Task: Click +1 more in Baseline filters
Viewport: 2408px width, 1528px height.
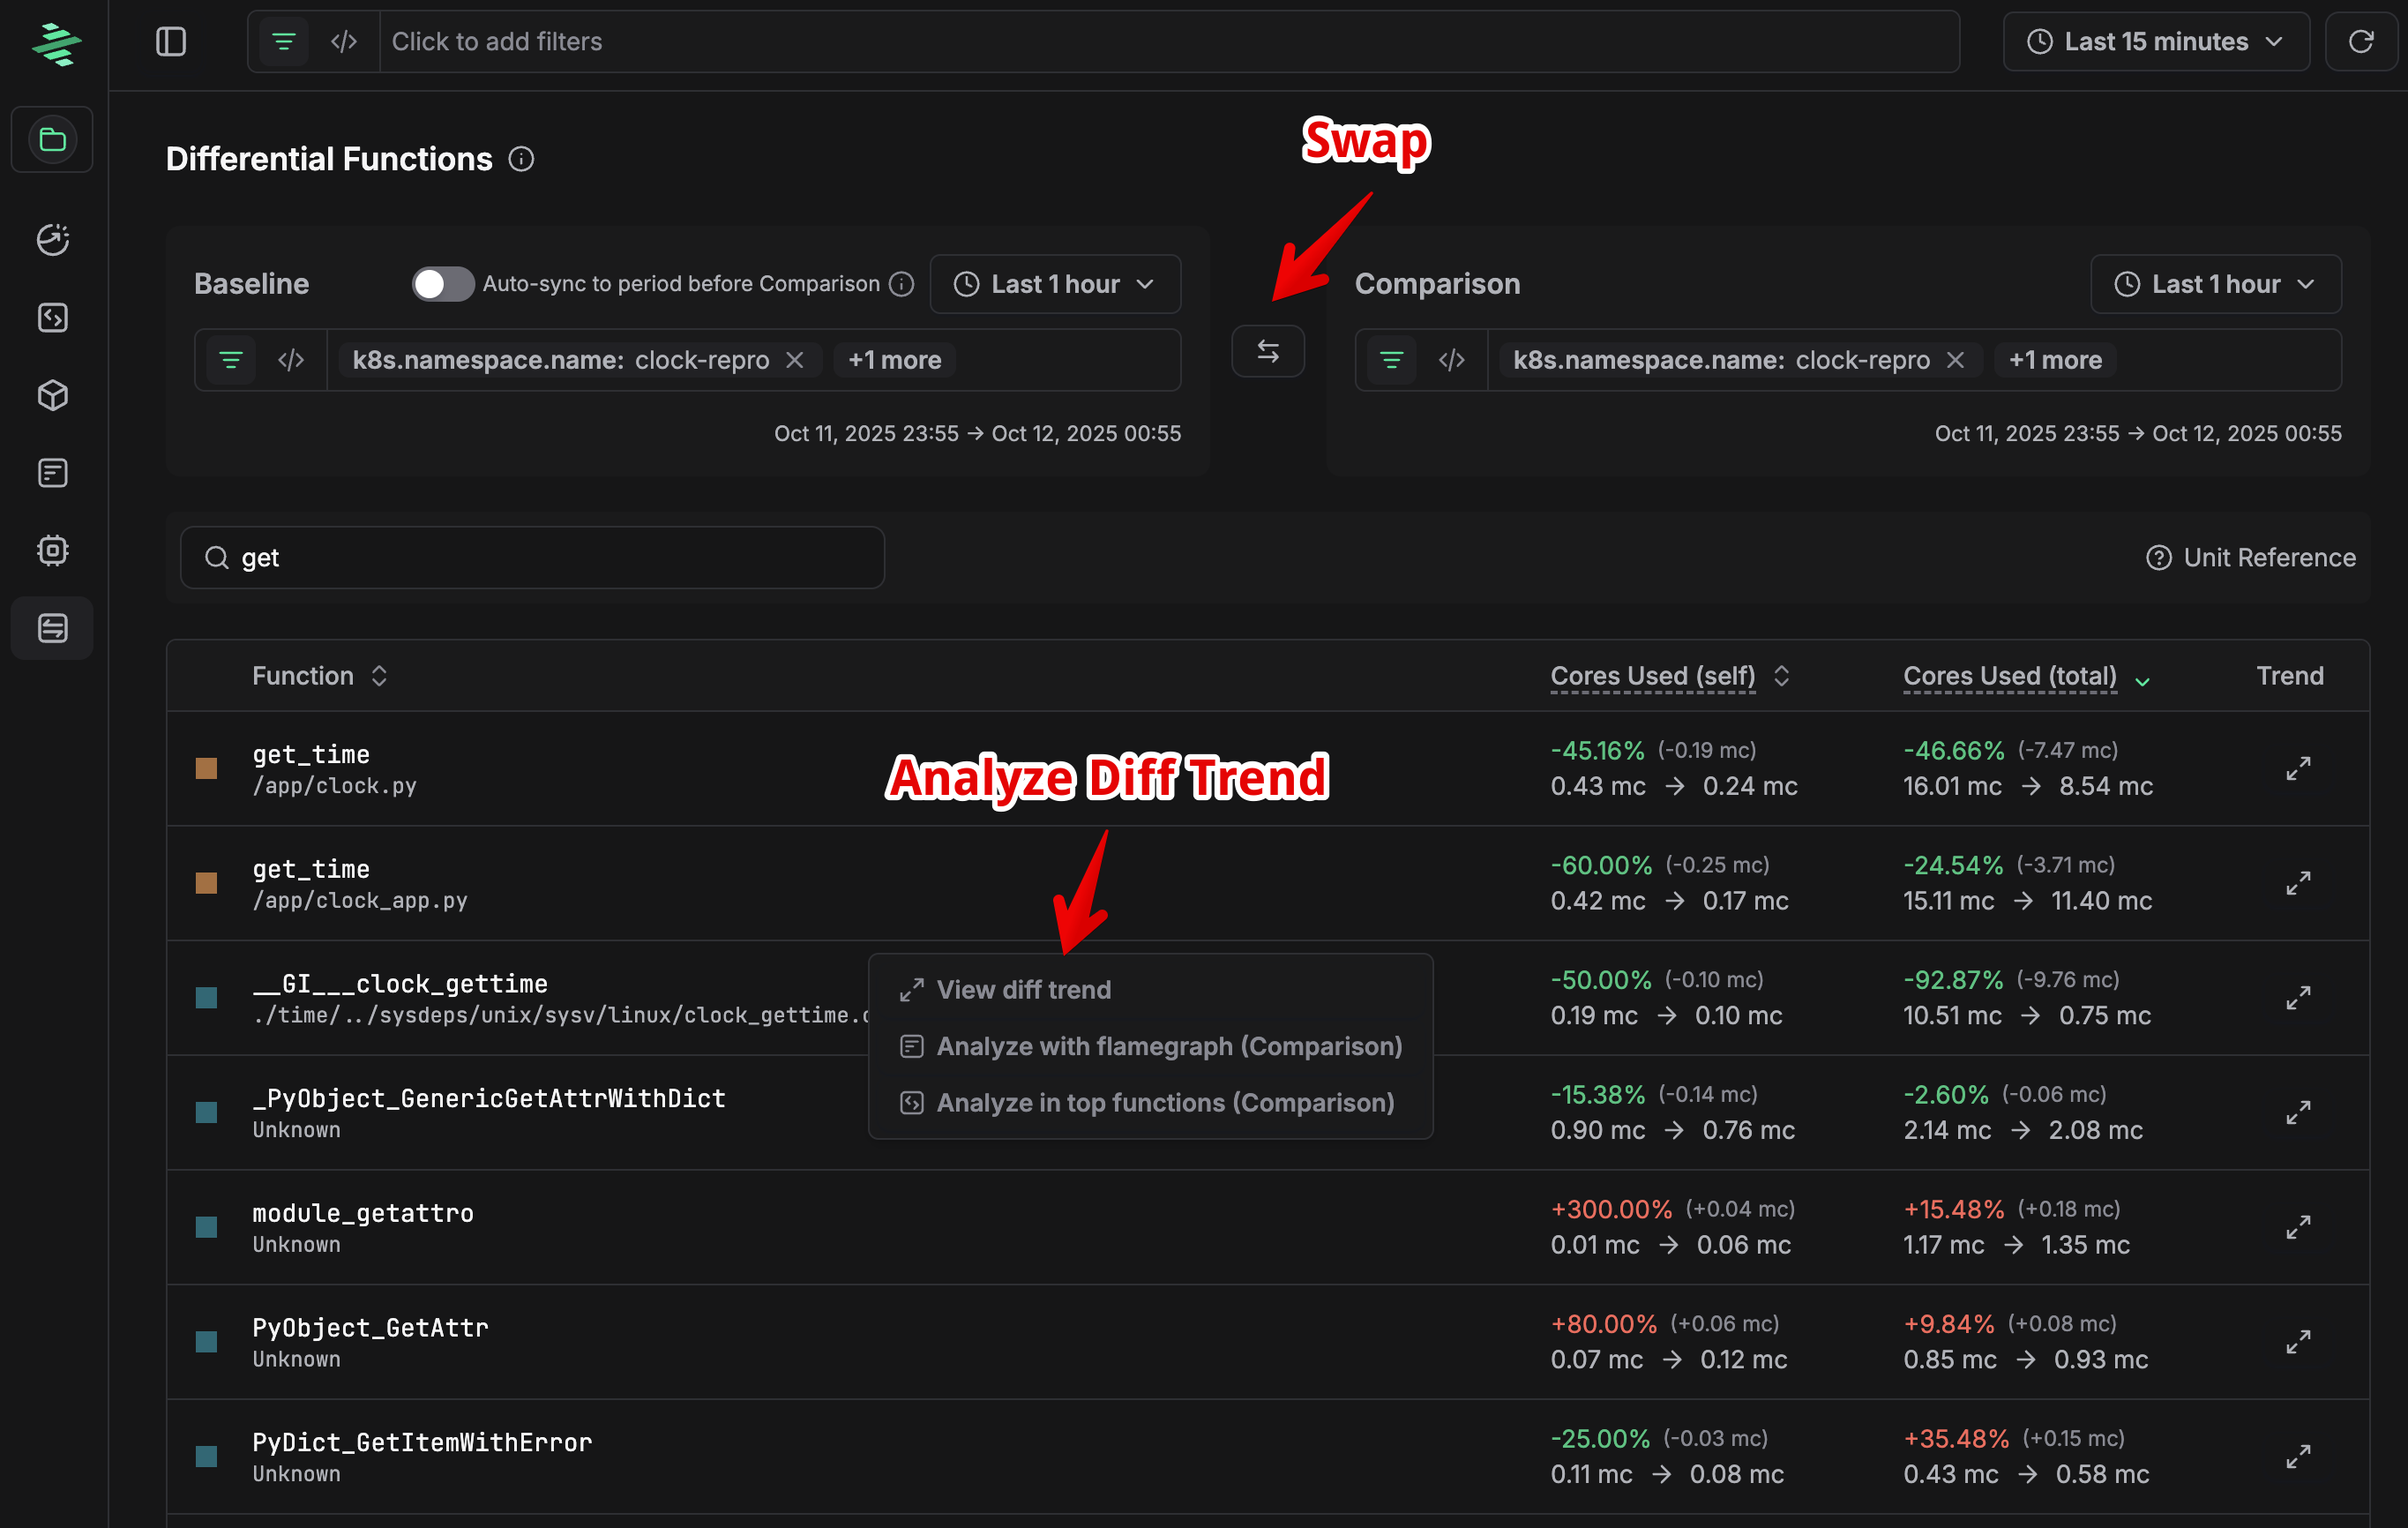Action: coord(894,360)
